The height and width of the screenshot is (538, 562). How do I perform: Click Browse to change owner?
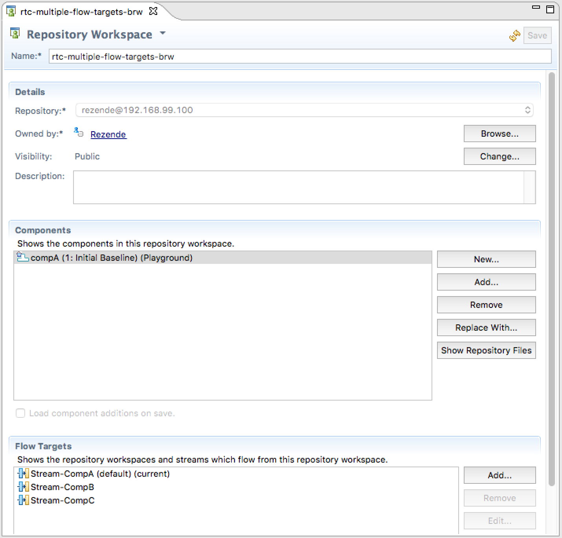(500, 134)
